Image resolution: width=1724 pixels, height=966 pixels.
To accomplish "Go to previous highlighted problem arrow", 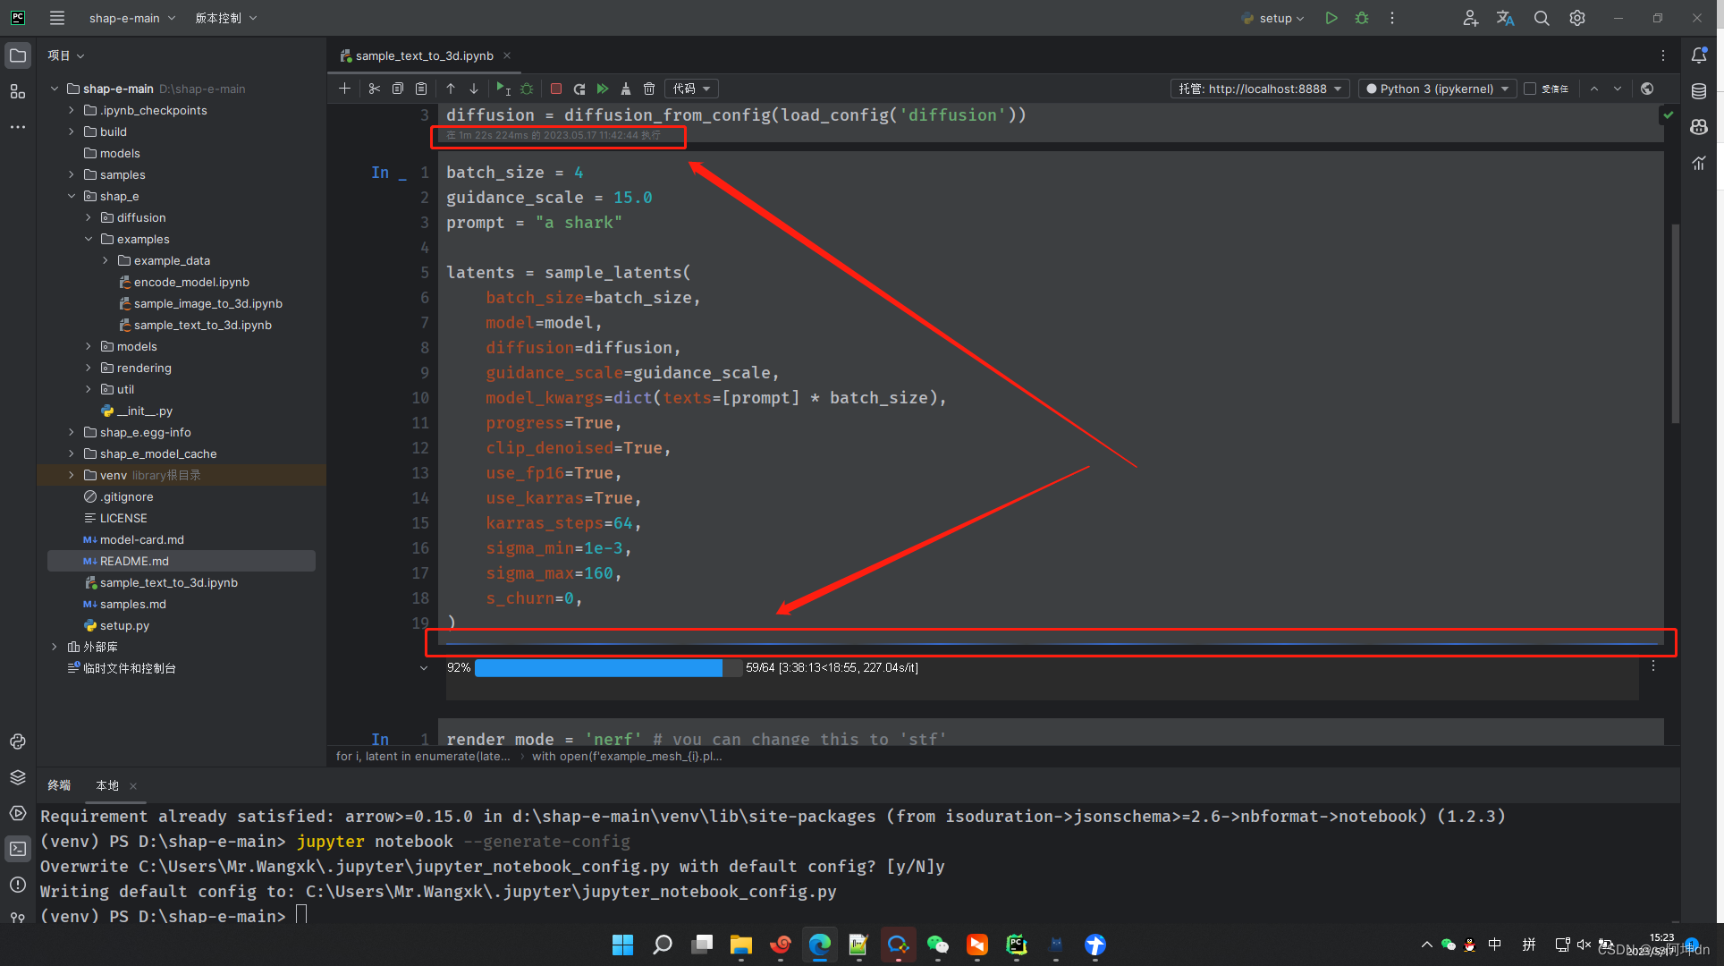I will coord(1594,89).
